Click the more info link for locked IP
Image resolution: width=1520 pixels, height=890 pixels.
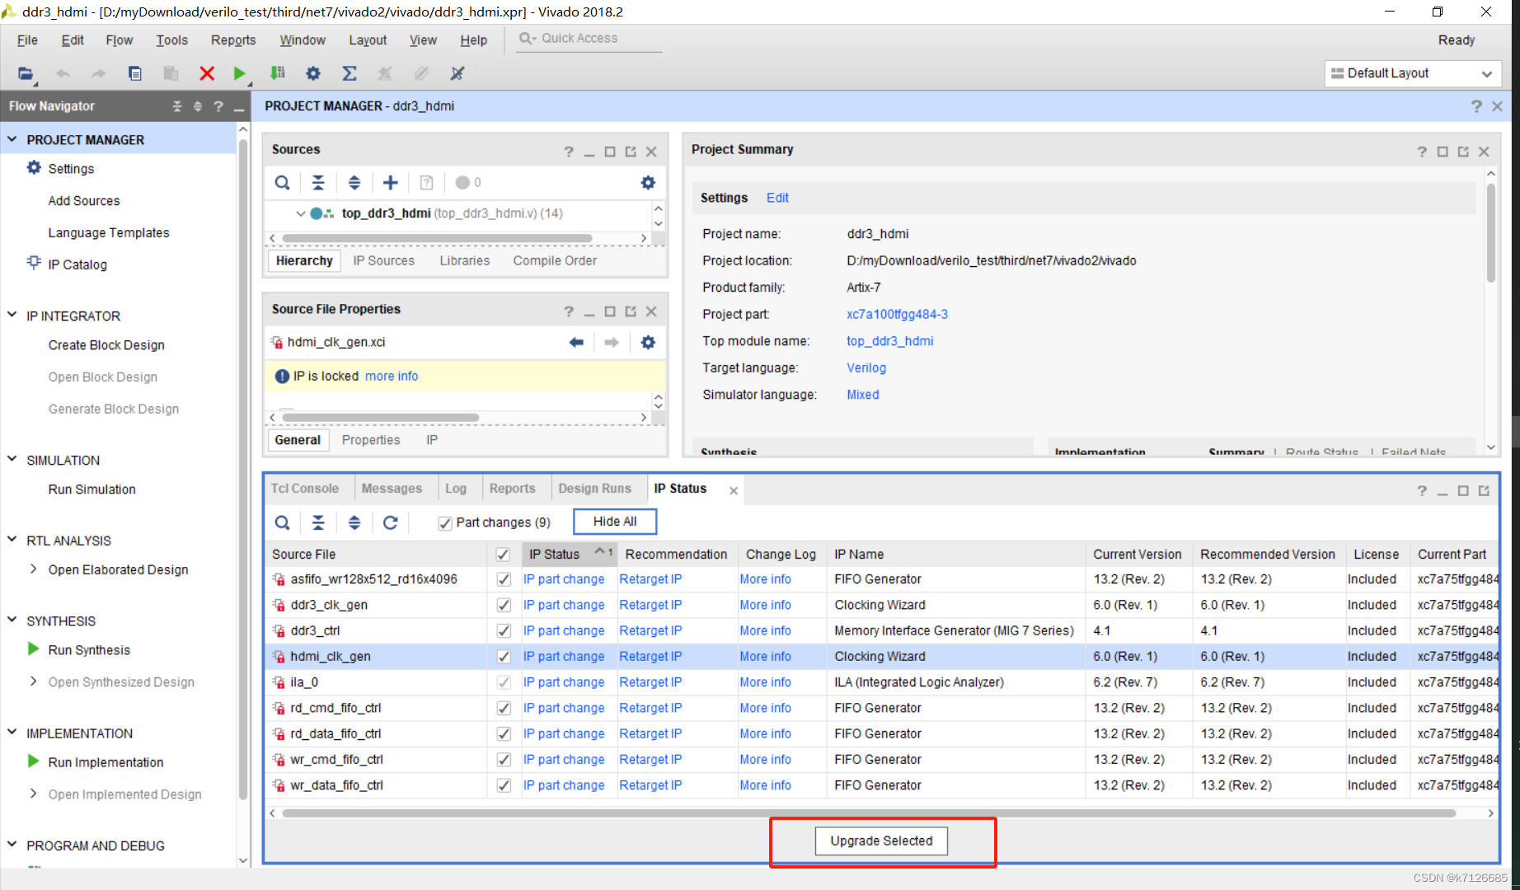tap(392, 376)
